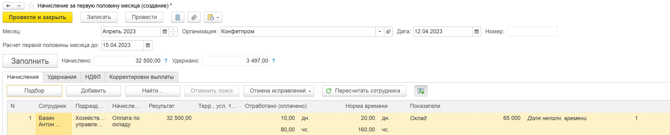
Task: Click the Отменить поиск button
Action: (212, 91)
